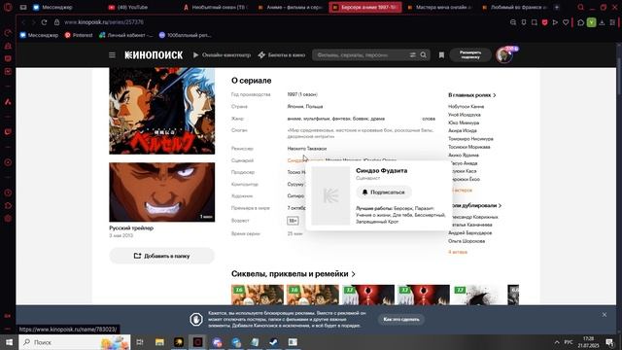Open 100балльный репетитор bookmark
Screen dimensions: 622x350
185,35
